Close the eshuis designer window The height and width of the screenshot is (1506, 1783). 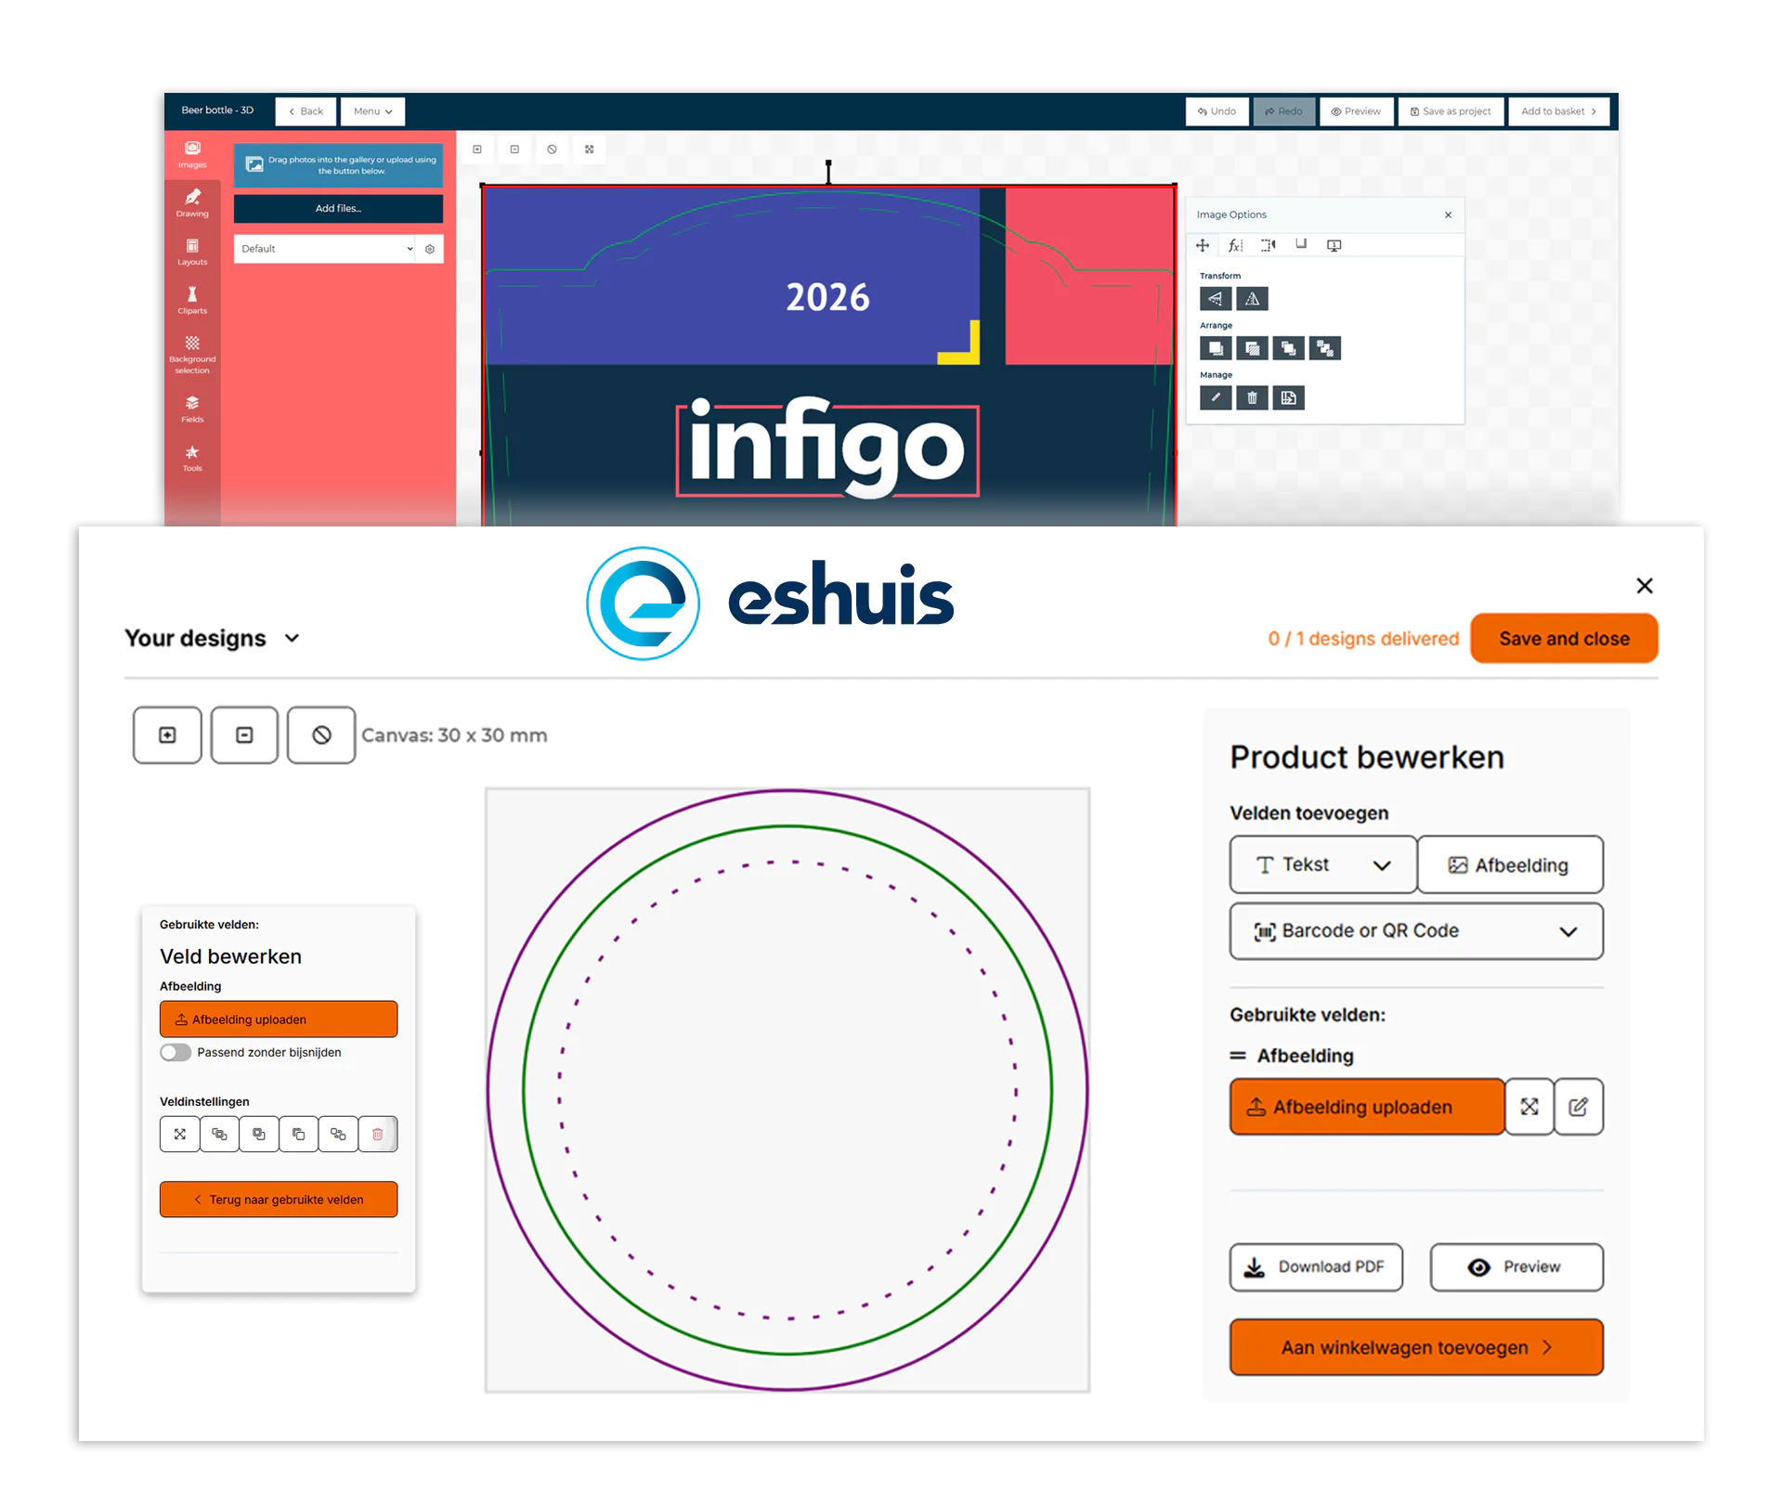[1645, 586]
